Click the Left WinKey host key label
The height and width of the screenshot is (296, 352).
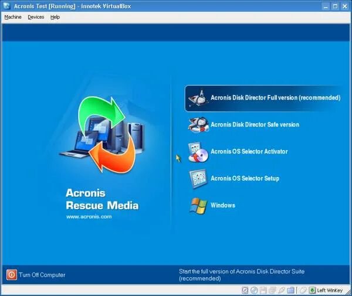click(330, 290)
